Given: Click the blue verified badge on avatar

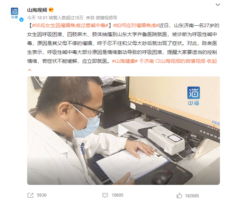Looking at the screenshot, I should (21, 20).
